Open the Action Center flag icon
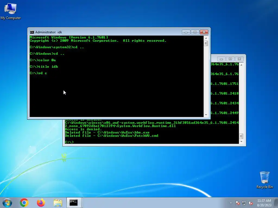This screenshot has width=278, height=208. [238, 203]
